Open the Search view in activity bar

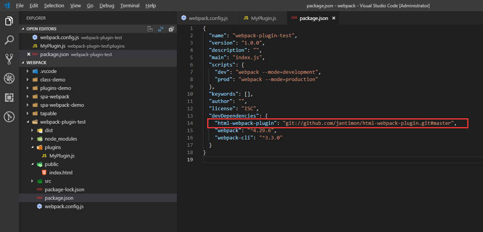tap(9, 40)
